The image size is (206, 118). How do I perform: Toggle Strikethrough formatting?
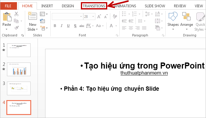tap(82, 26)
